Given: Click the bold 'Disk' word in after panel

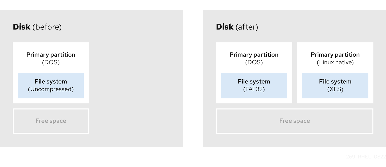Looking at the screenshot, I should (x=225, y=27).
